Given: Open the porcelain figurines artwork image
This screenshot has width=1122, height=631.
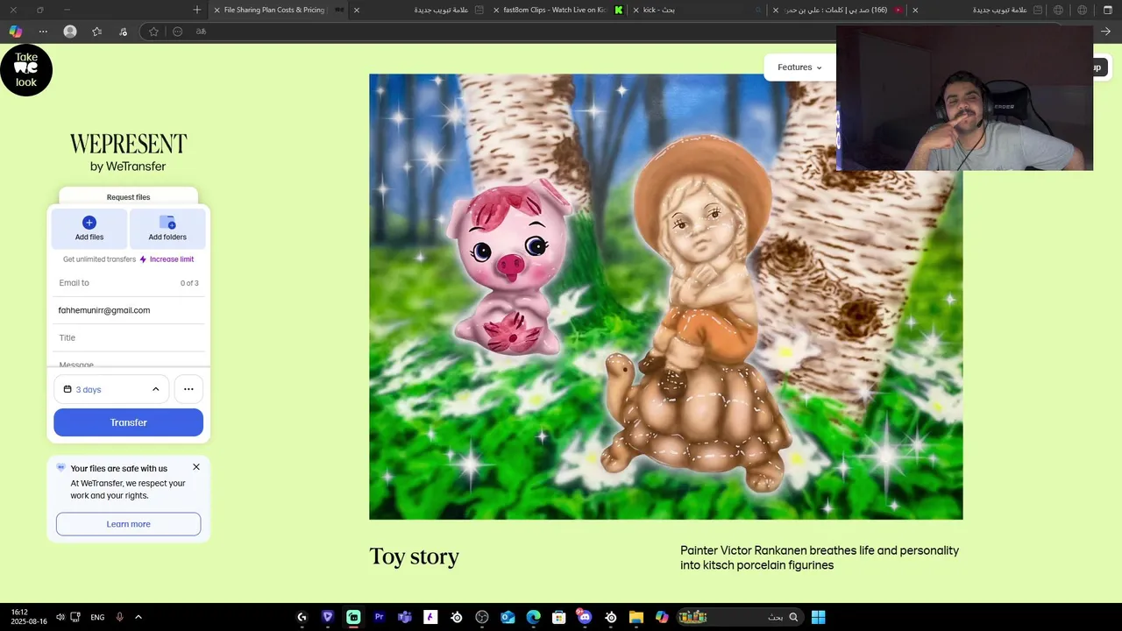Looking at the screenshot, I should pyautogui.click(x=665, y=296).
